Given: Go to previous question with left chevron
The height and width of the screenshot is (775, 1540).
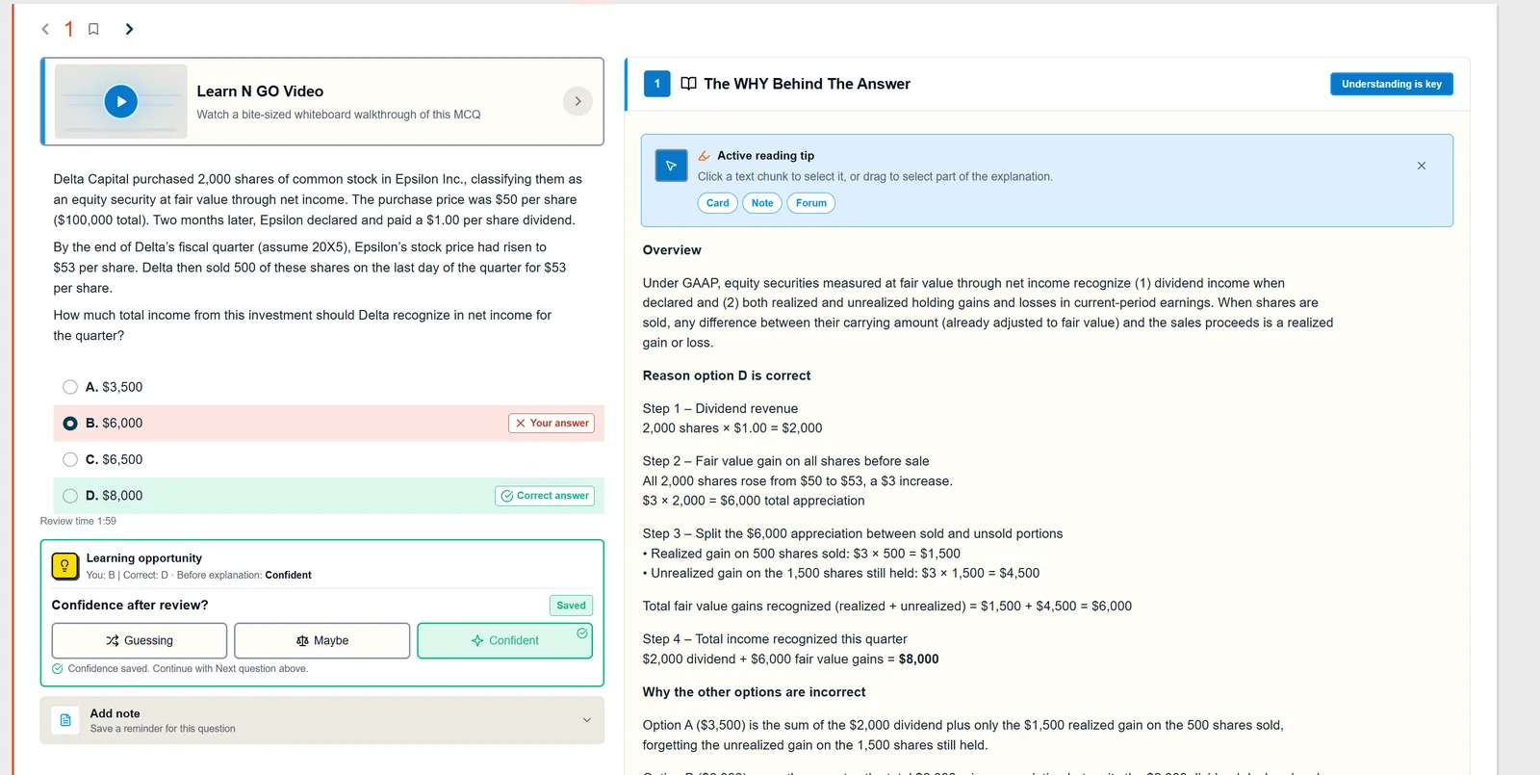Looking at the screenshot, I should (45, 29).
